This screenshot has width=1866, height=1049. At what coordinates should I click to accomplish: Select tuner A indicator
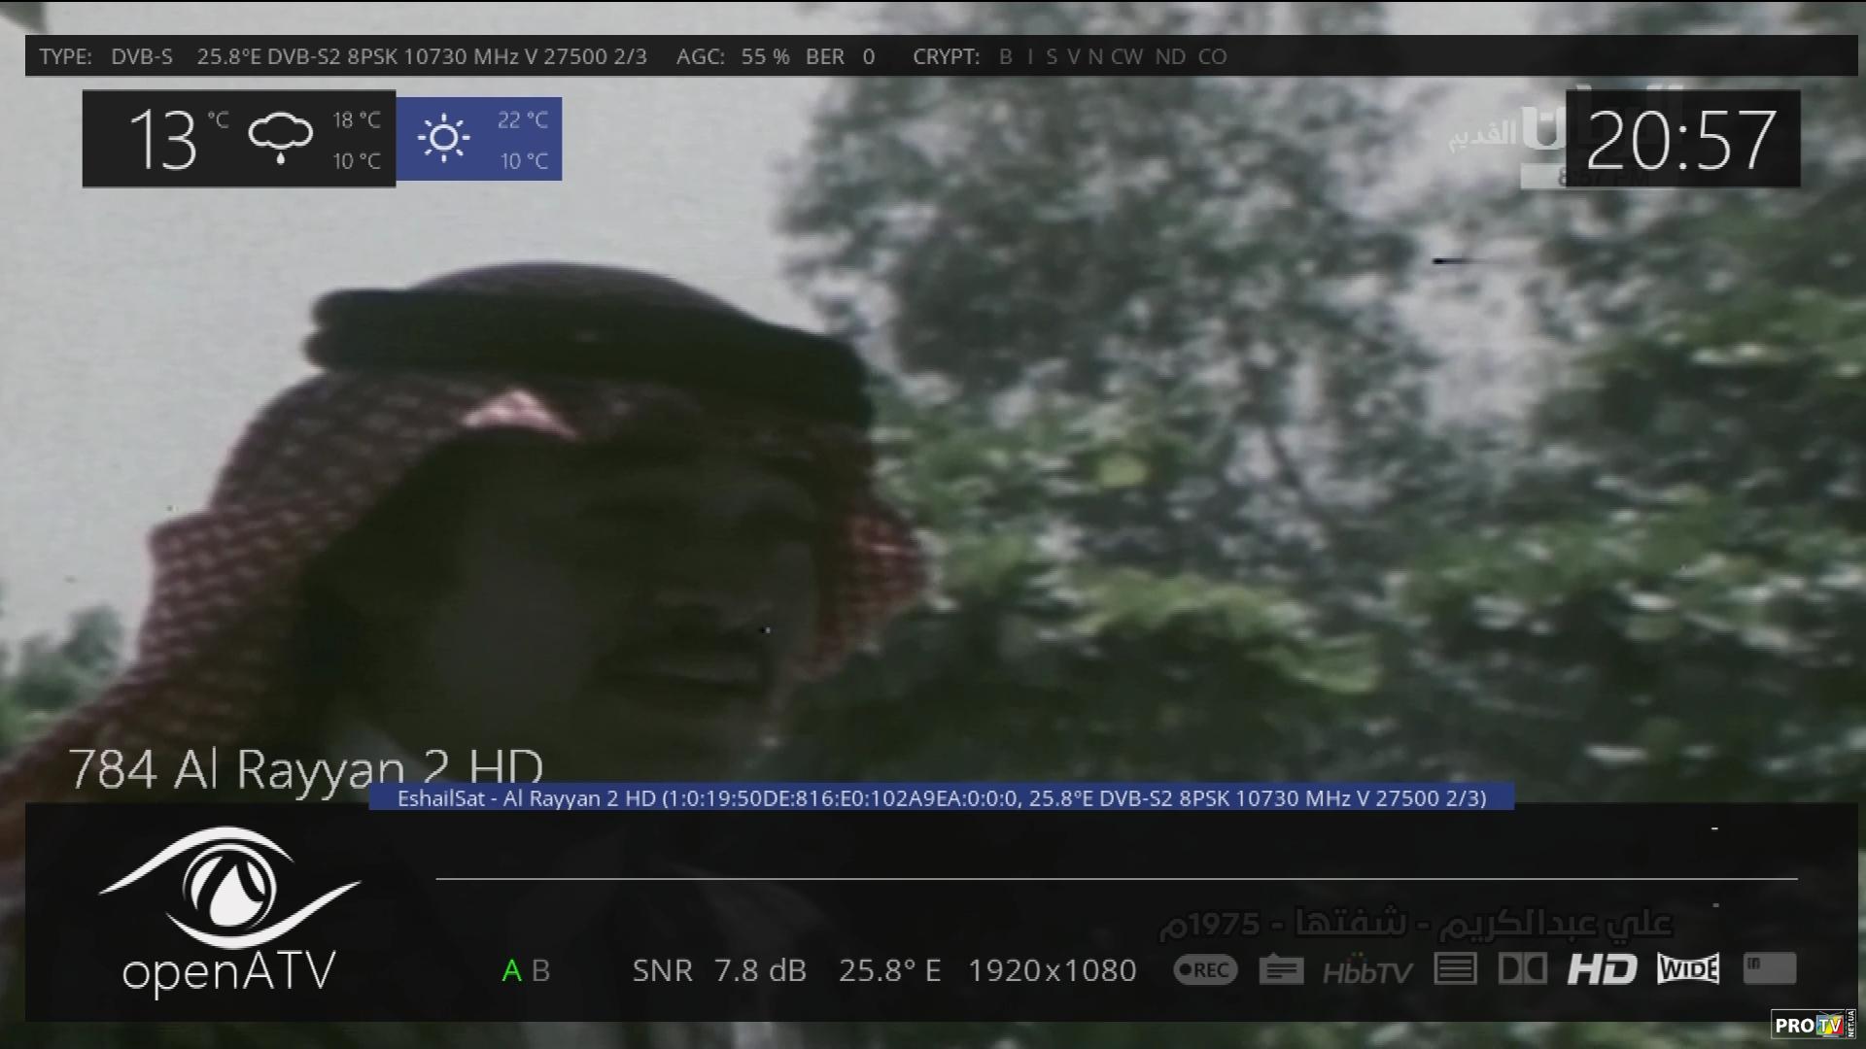coord(511,970)
